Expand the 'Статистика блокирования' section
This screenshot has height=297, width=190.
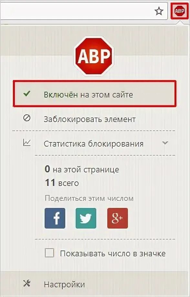(94, 143)
